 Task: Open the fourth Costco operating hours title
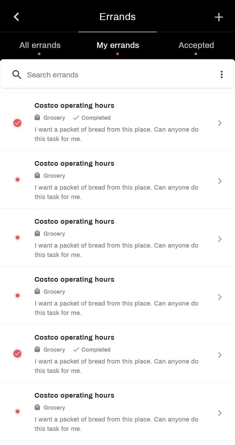tap(74, 280)
